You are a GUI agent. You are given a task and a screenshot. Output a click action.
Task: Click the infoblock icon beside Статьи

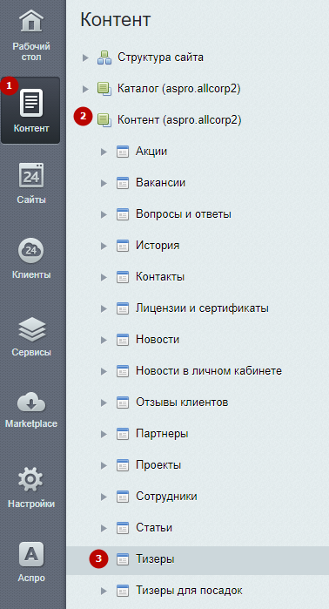[123, 528]
